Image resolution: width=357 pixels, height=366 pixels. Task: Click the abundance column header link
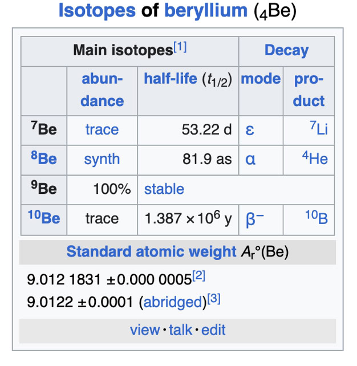click(x=102, y=90)
